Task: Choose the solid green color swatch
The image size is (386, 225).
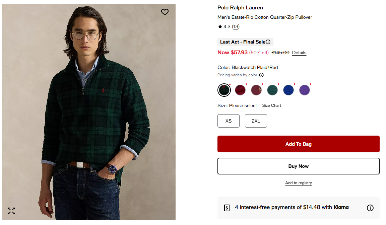Action: pyautogui.click(x=272, y=90)
